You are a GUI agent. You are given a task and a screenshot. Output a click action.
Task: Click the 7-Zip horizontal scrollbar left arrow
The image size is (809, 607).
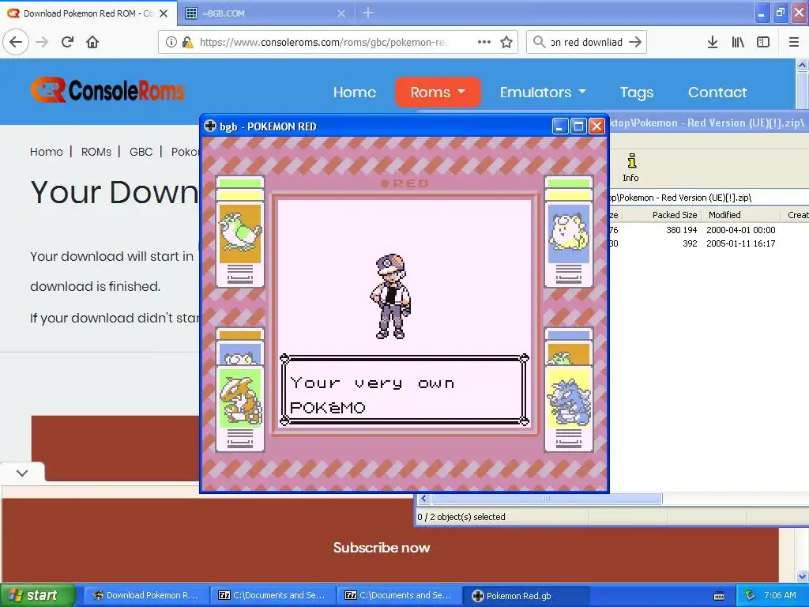(x=424, y=499)
